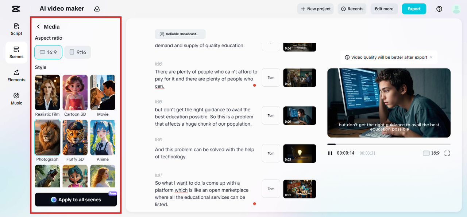Screen dimensions: 467x217
Task: Select the 16:9 aspect ratio option
Action: [48, 52]
